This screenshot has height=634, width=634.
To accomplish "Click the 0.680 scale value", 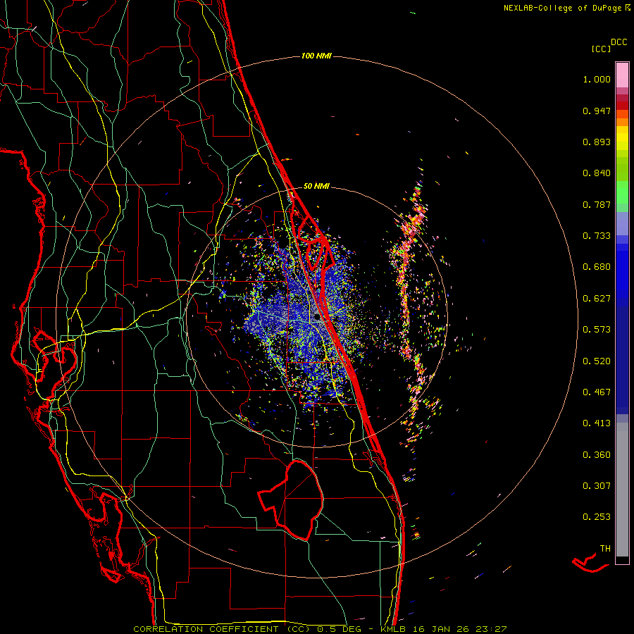I will click(597, 267).
